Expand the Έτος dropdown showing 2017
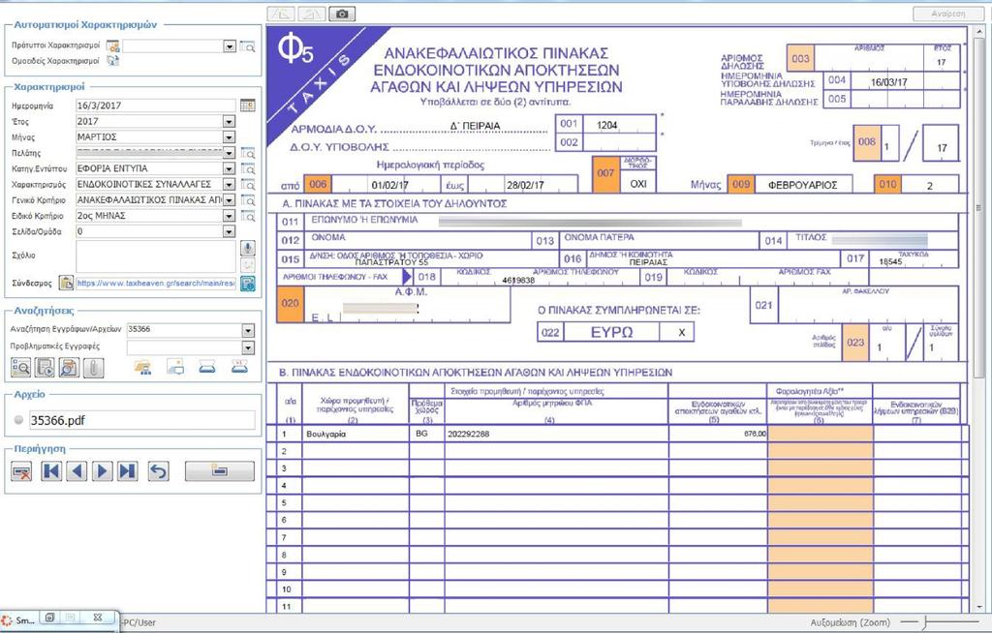 [x=229, y=121]
